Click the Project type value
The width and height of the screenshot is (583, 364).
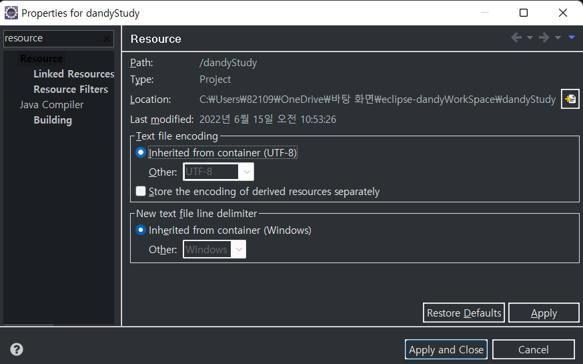[x=215, y=79]
